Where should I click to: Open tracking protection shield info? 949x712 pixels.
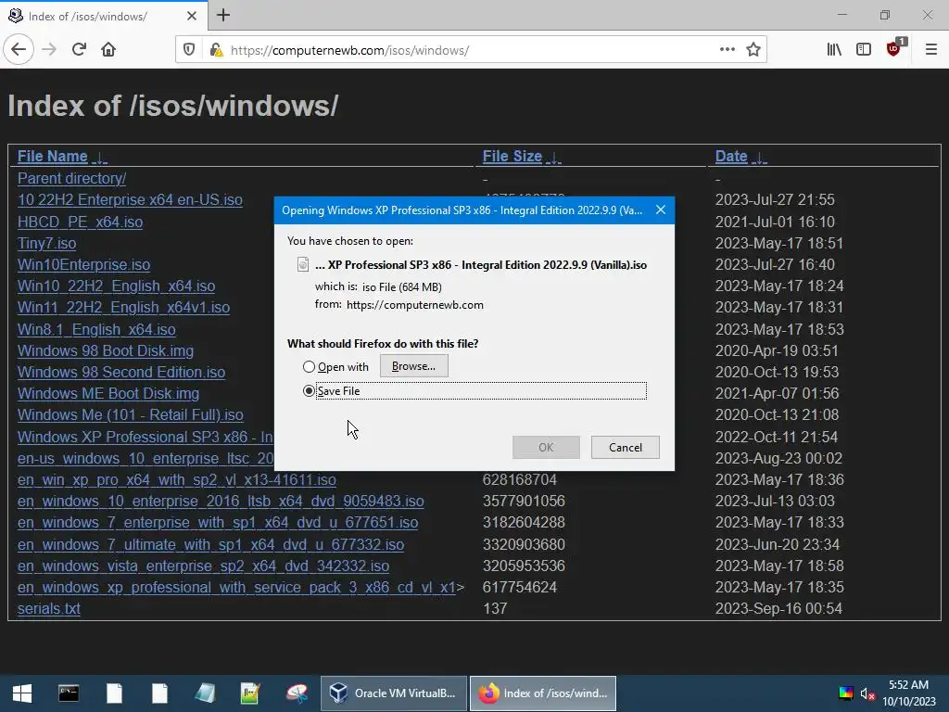coord(189,50)
